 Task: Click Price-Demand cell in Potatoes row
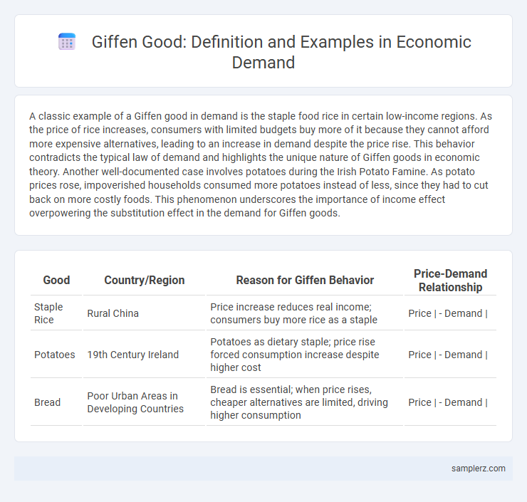(x=450, y=355)
